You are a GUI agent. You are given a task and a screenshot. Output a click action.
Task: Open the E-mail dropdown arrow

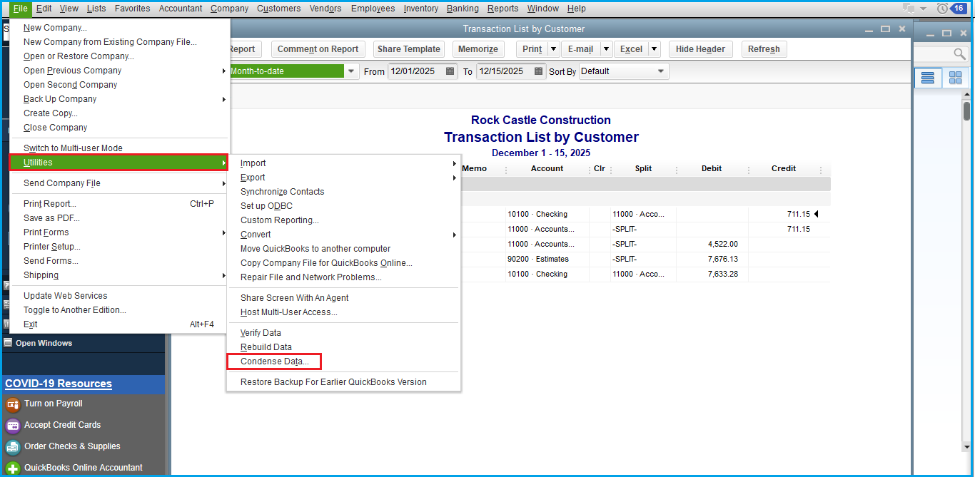(x=607, y=48)
